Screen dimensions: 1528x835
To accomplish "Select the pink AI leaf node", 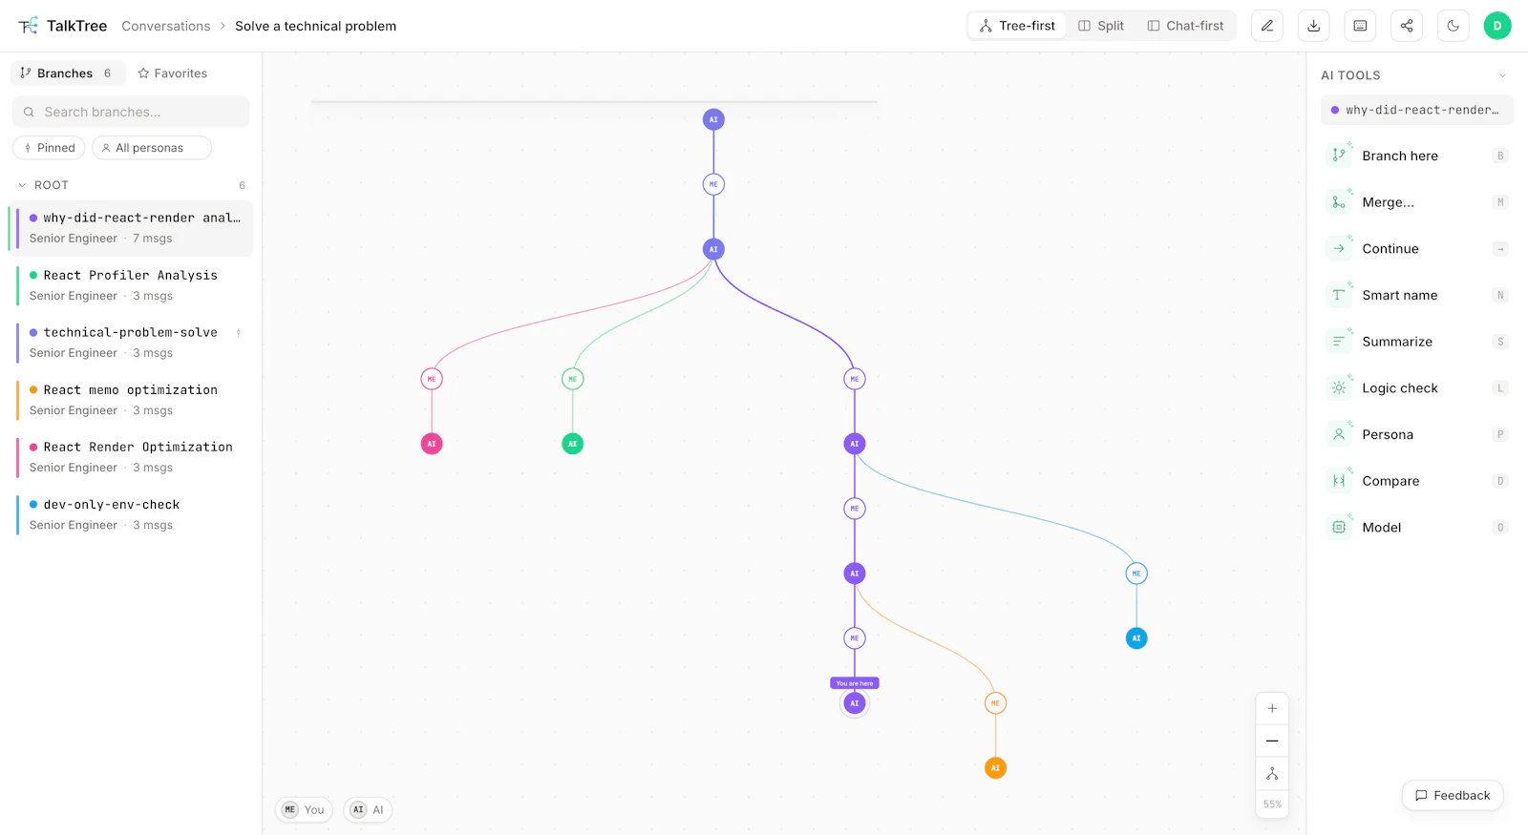I will point(432,444).
